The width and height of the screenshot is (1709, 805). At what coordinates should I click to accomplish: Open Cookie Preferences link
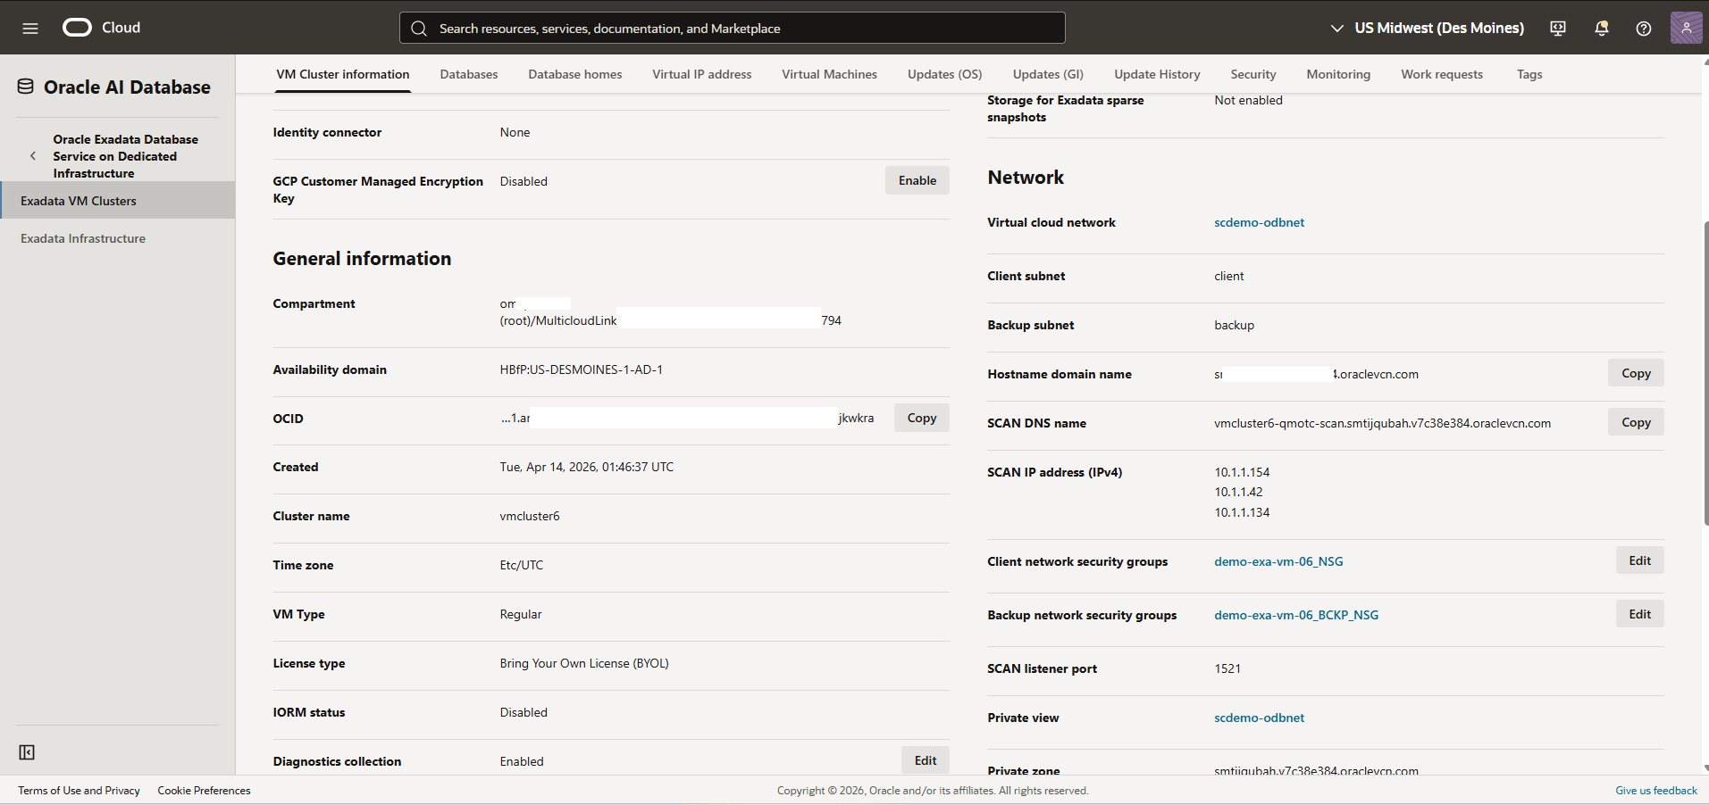pyautogui.click(x=204, y=791)
